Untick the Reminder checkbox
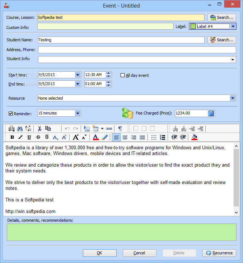 pyautogui.click(x=11, y=114)
